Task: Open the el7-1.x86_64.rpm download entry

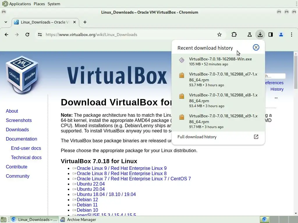Action: 218,80
